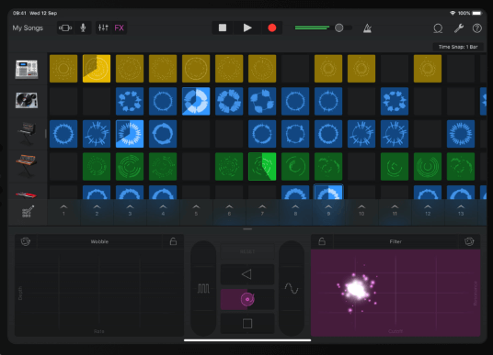Trigger column 13 with its chevron

(461, 210)
